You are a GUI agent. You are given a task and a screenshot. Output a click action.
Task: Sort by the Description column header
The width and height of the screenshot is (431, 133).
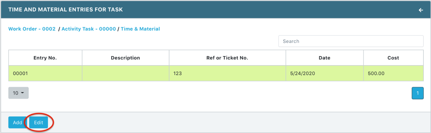tap(125, 58)
